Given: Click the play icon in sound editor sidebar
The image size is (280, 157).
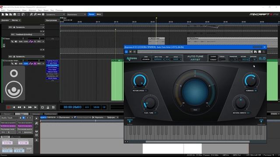Looking at the screenshot, I should click(36, 118).
